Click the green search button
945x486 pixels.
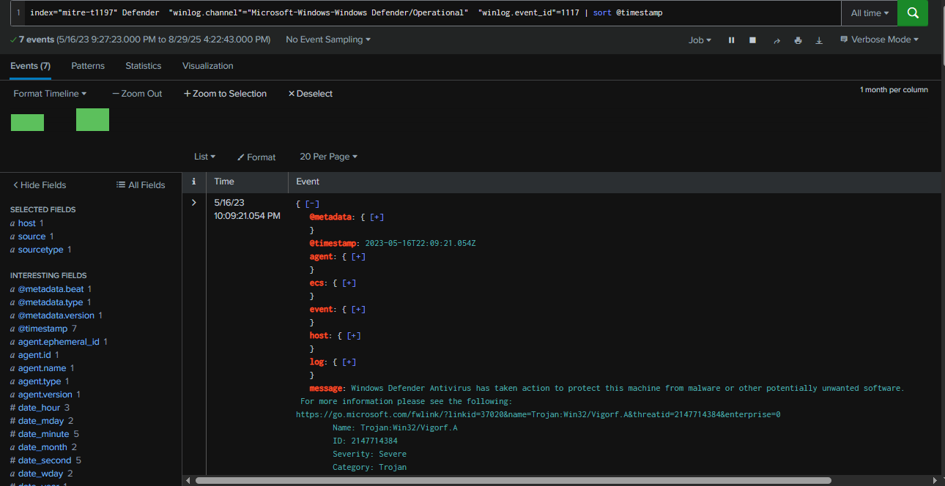pos(912,13)
